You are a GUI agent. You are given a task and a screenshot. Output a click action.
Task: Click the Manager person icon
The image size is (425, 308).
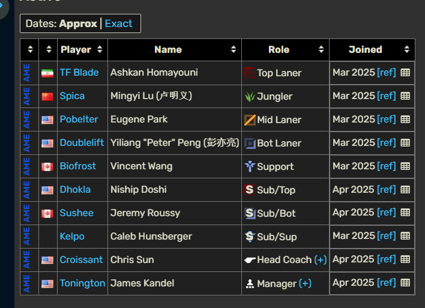[x=250, y=283]
